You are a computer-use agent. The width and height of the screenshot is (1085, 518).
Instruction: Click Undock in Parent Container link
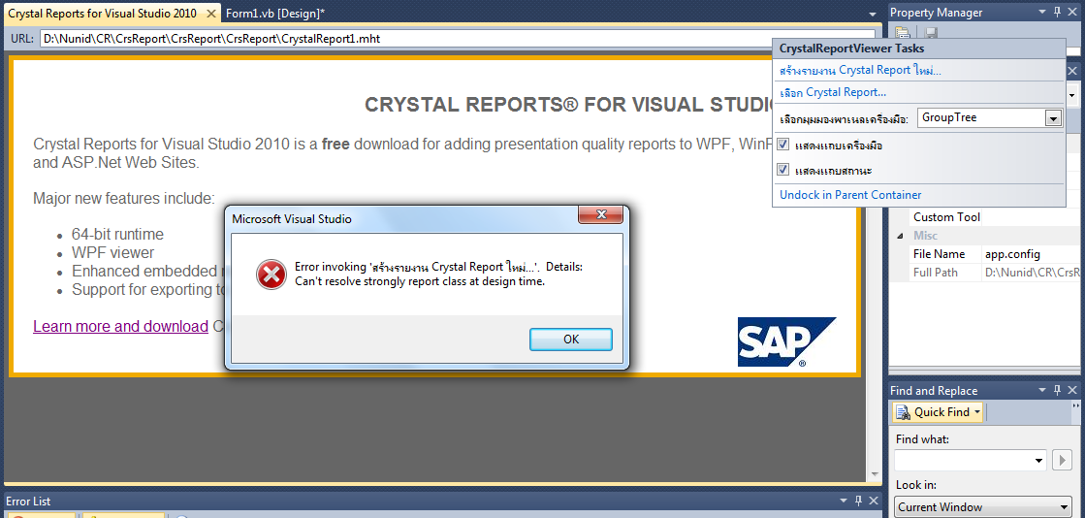point(850,195)
